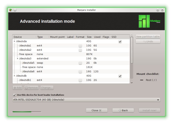Close the installer window via title bar X
Image resolution: width=173 pixels, height=124 pixels.
coord(162,10)
